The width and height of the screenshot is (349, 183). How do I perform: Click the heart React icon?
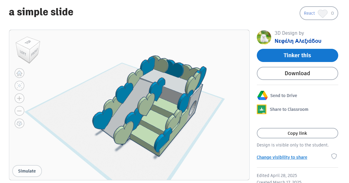(322, 13)
